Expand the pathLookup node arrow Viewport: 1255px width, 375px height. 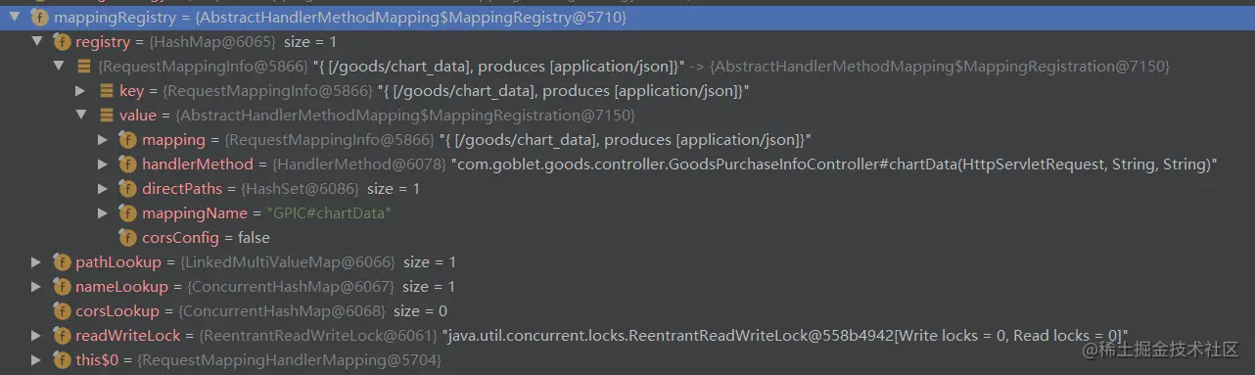pyautogui.click(x=36, y=261)
